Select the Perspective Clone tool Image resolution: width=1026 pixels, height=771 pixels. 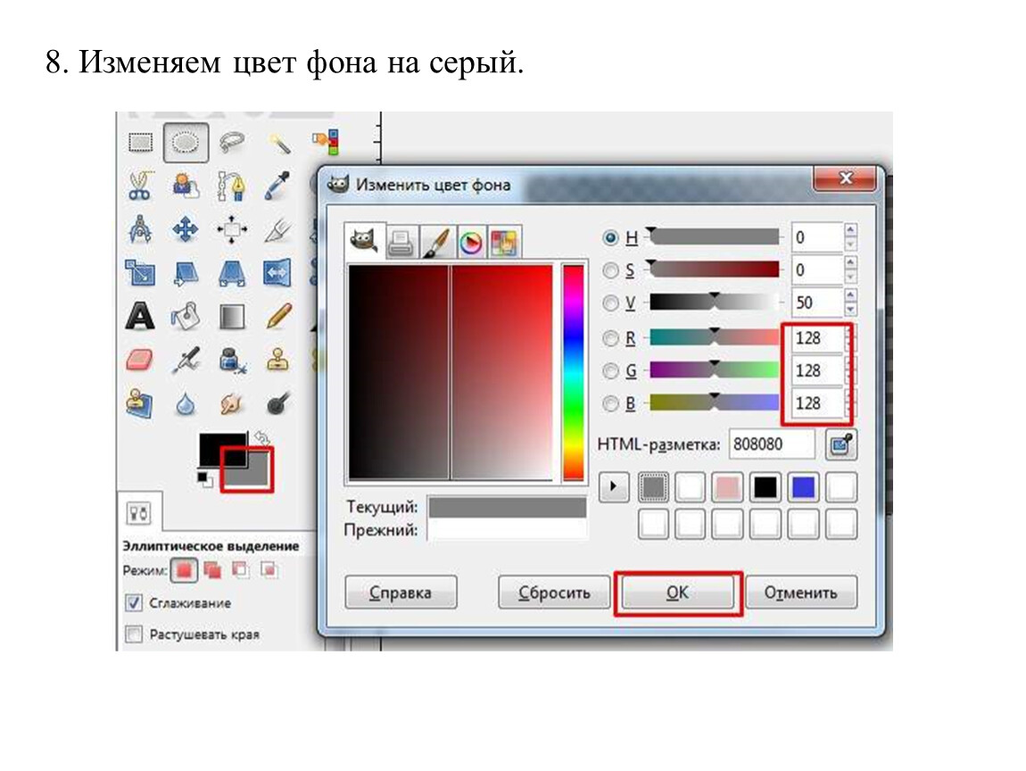(x=138, y=403)
